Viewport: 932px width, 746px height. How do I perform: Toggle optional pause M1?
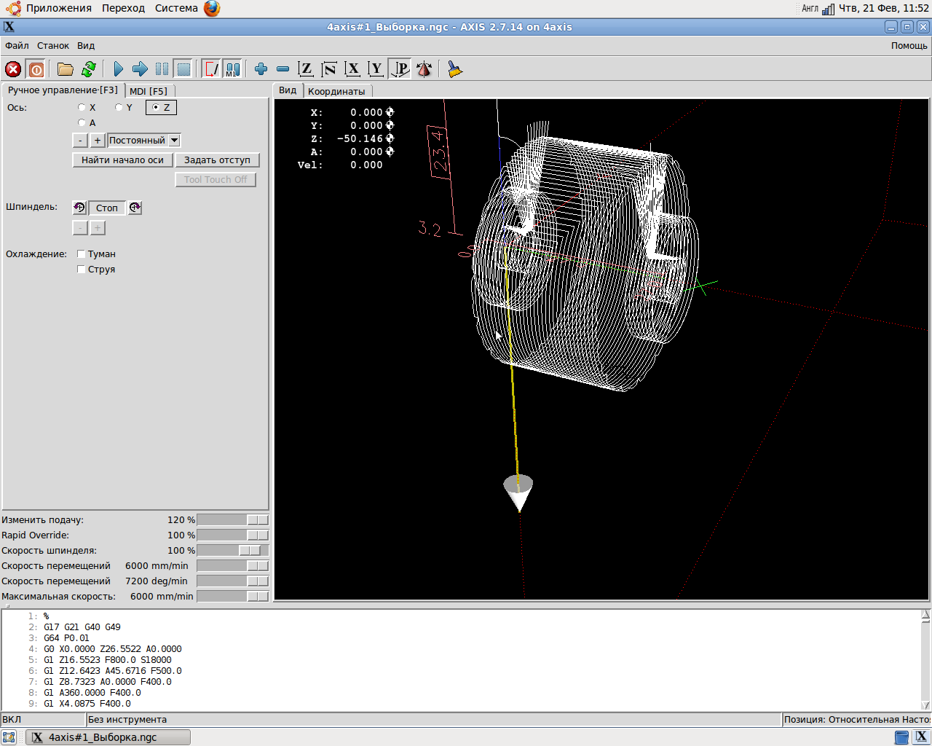coord(232,69)
